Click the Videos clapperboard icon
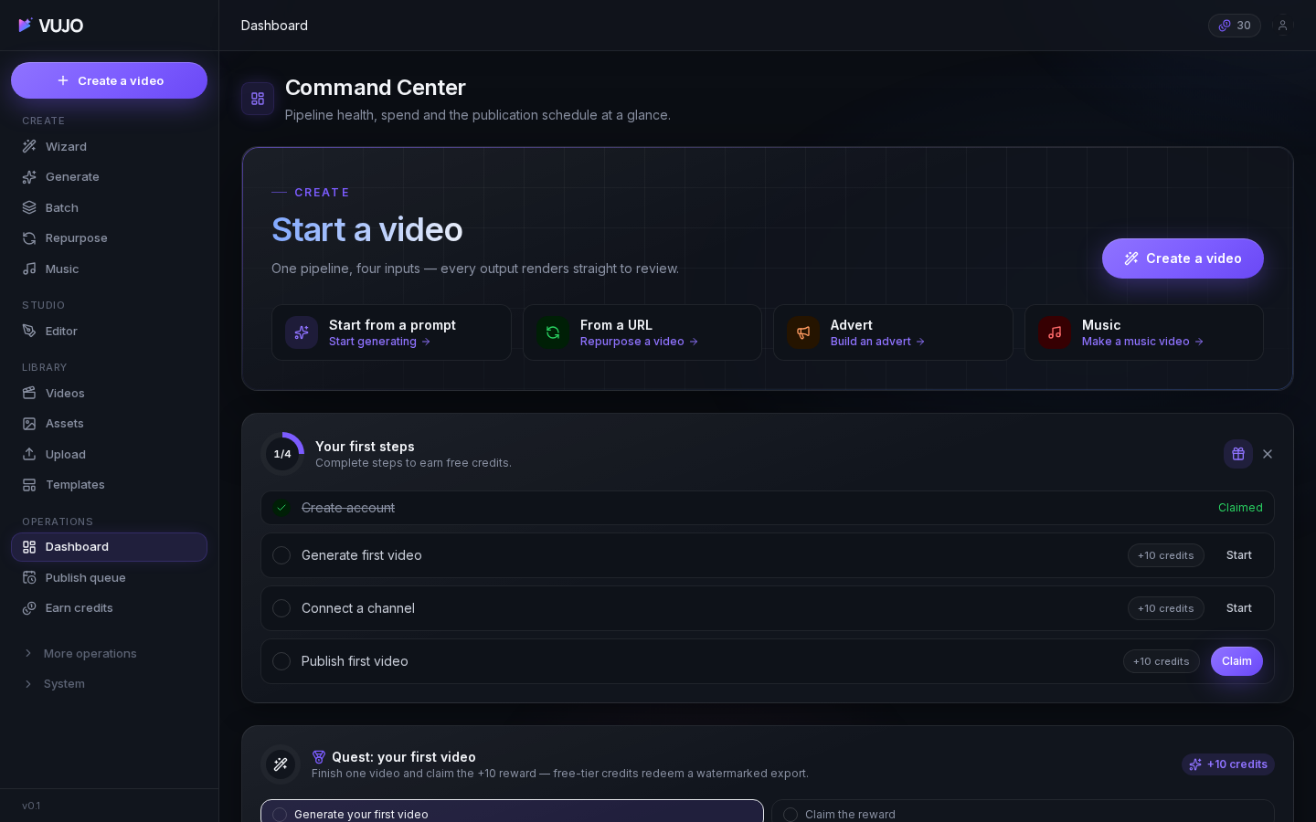1316x822 pixels. (29, 393)
